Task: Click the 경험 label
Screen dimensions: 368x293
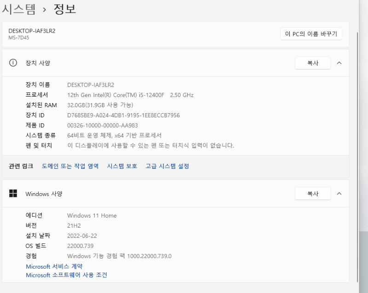Action: click(x=31, y=256)
